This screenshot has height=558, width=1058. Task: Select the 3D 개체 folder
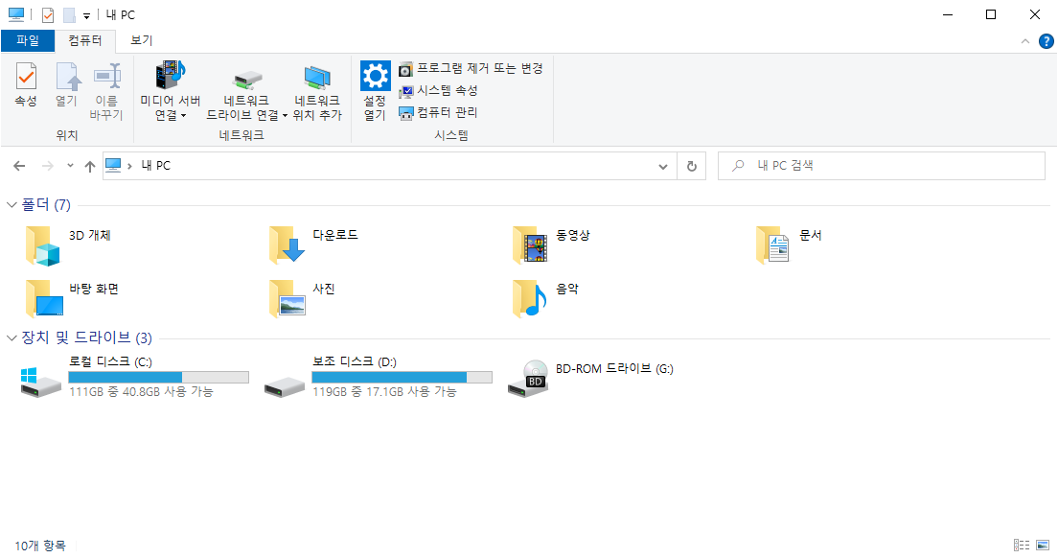[69, 245]
